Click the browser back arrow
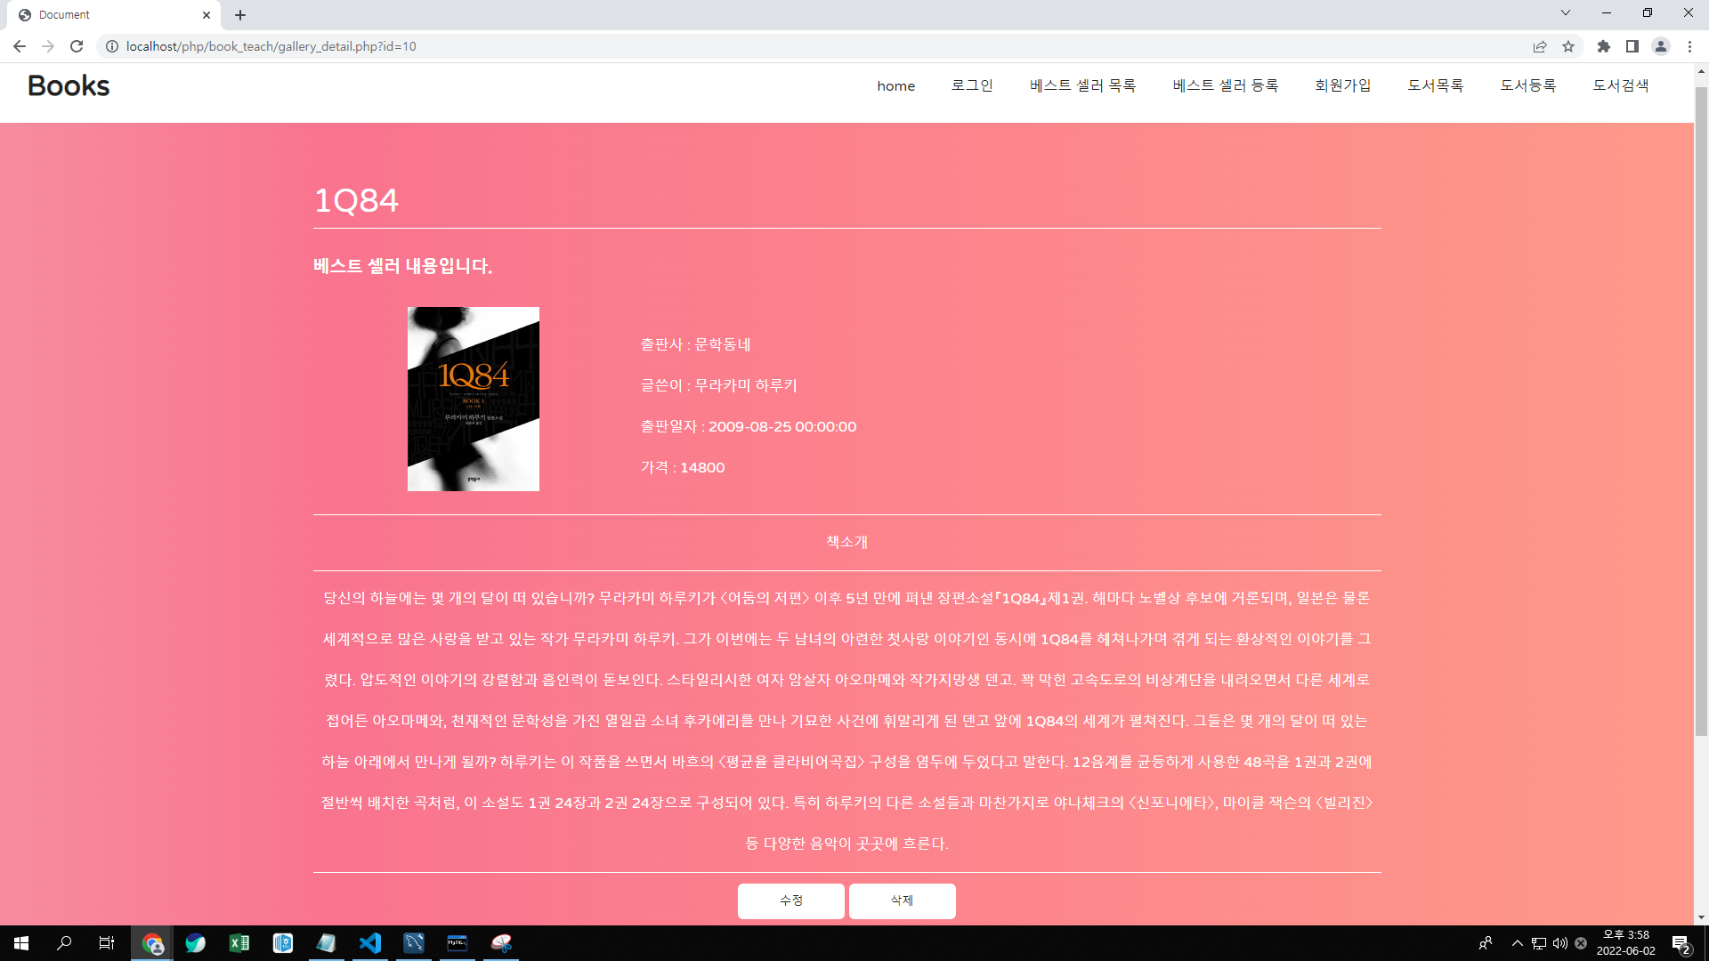 (x=20, y=46)
